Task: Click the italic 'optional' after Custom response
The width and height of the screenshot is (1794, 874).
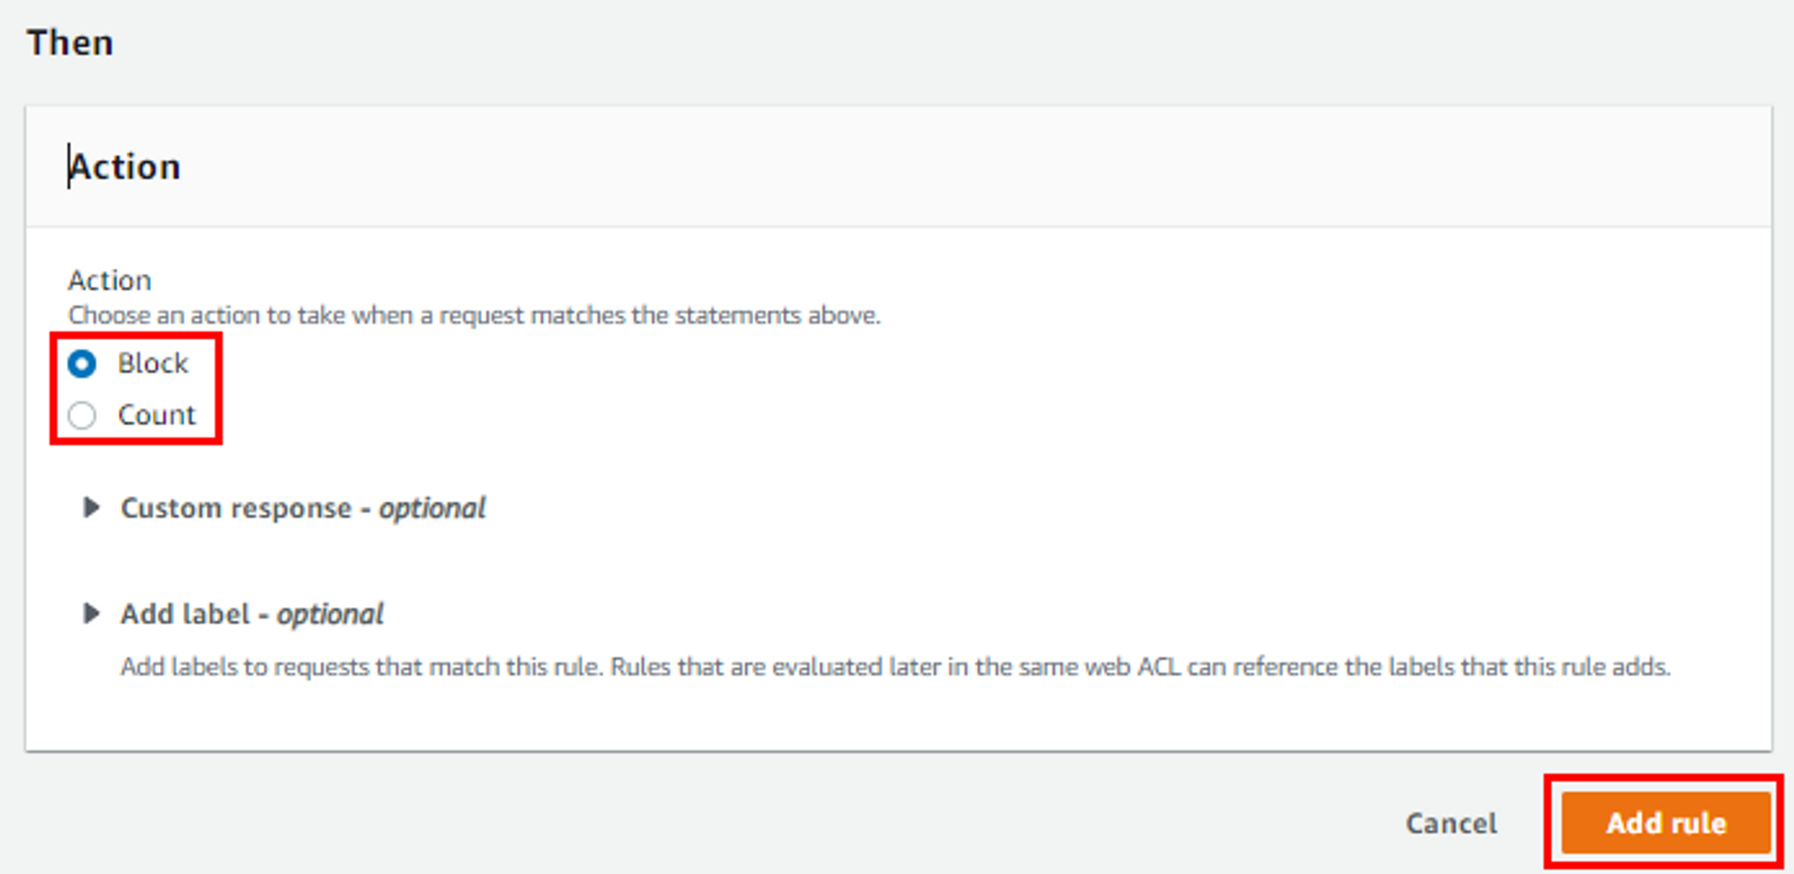Action: click(x=432, y=508)
